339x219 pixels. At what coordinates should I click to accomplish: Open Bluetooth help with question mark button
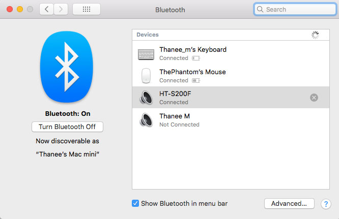[x=326, y=204]
